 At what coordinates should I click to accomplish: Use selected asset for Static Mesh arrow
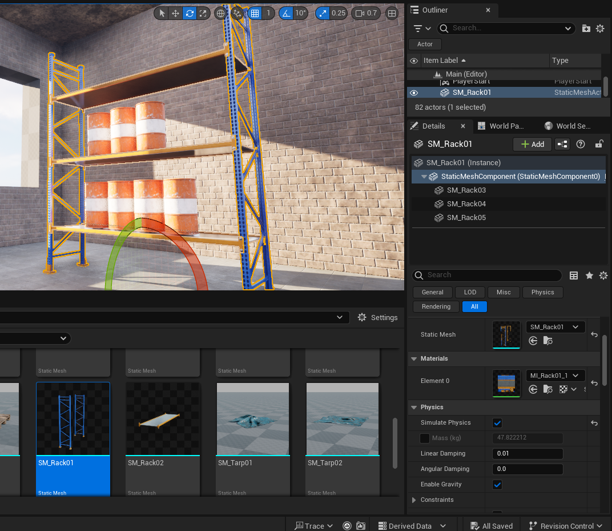coord(533,341)
